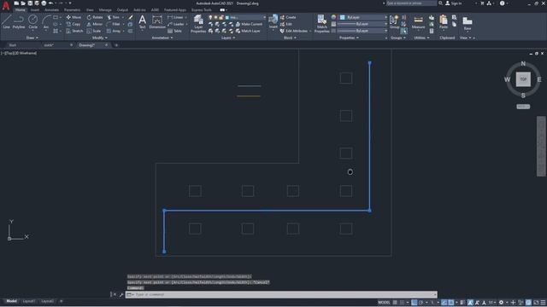Expand the Draw panel
This screenshot has width=547, height=307.
(32, 38)
